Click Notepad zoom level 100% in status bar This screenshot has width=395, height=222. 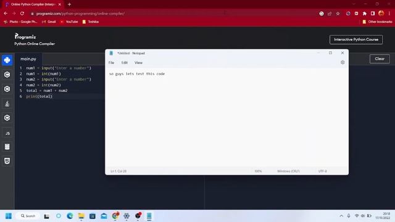pos(258,171)
